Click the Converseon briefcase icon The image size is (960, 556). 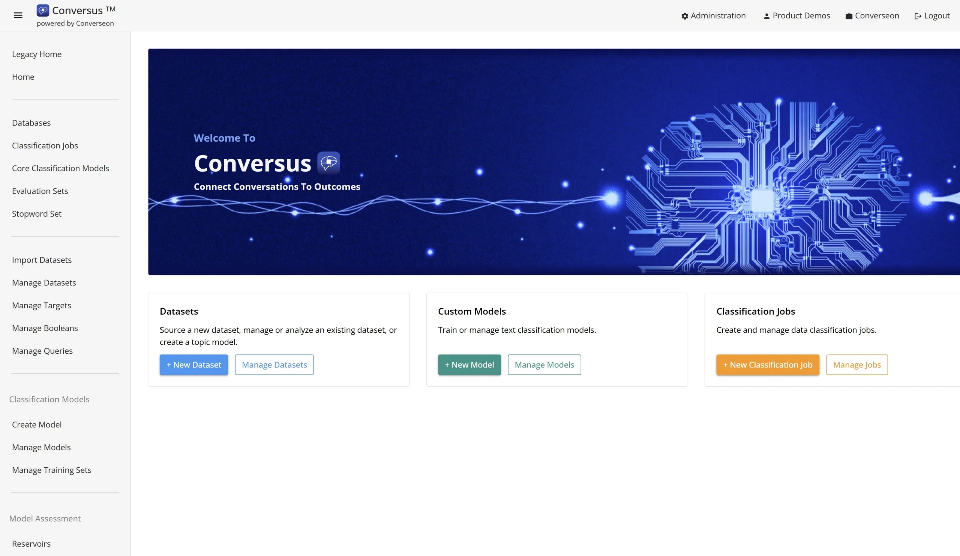[x=849, y=16]
